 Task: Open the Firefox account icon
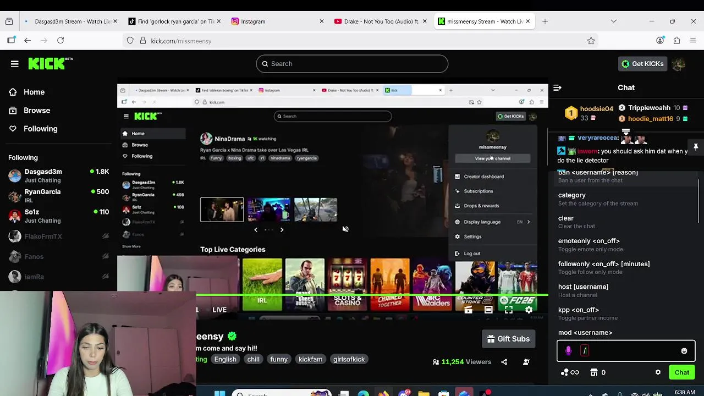(x=660, y=41)
